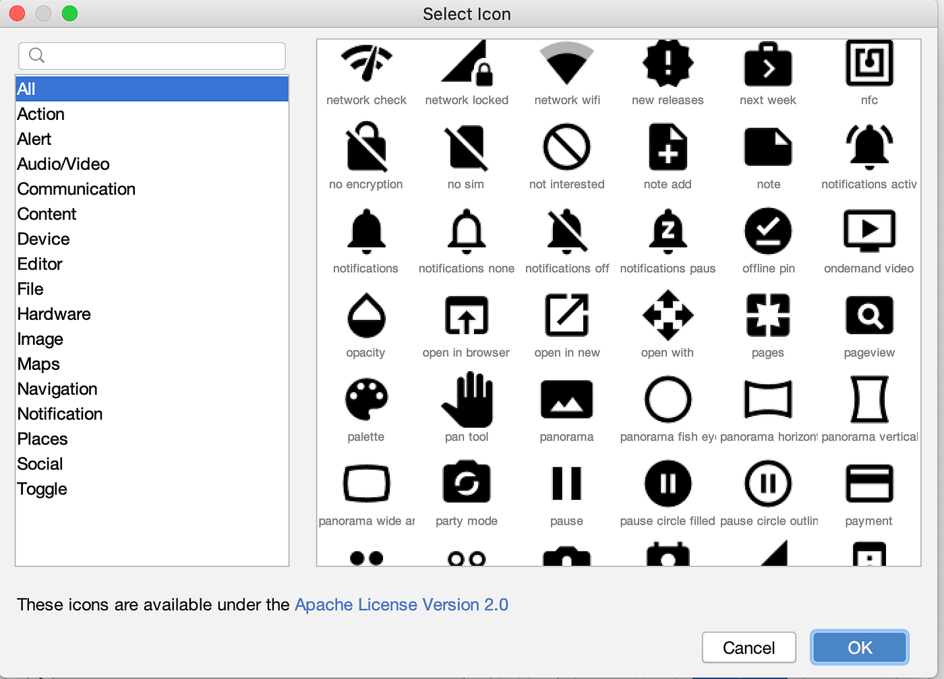The height and width of the screenshot is (679, 944).
Task: Select the Notification category in the list
Action: [59, 414]
